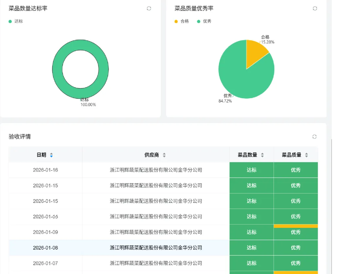Viewport: 353px width, 274px height.
Task: Click supplier name in 2026-01-09 row
Action: click(156, 232)
